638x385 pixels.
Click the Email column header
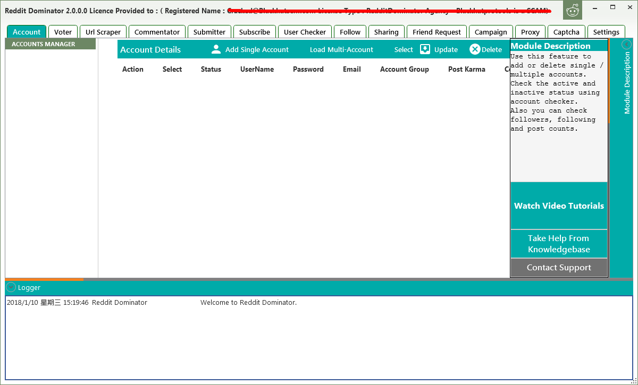(352, 69)
